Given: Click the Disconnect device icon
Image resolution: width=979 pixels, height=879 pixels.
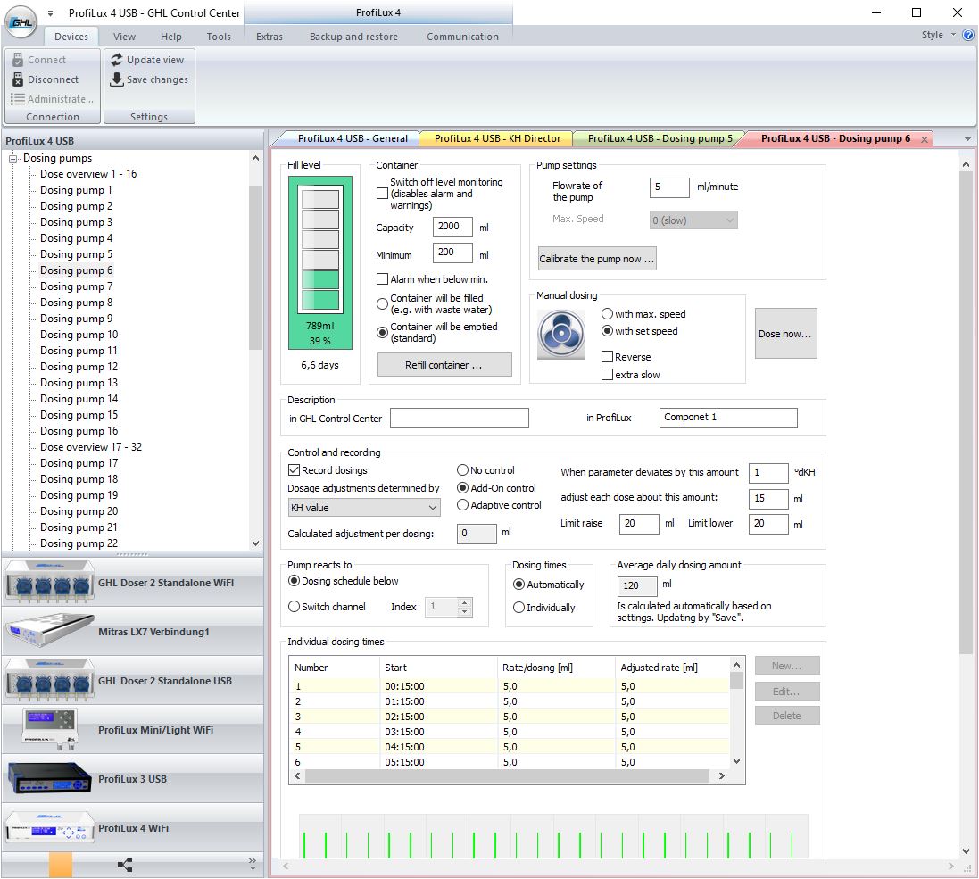Looking at the screenshot, I should tap(18, 79).
